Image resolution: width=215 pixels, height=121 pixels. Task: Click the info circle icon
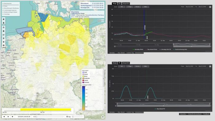(x=4, y=31)
